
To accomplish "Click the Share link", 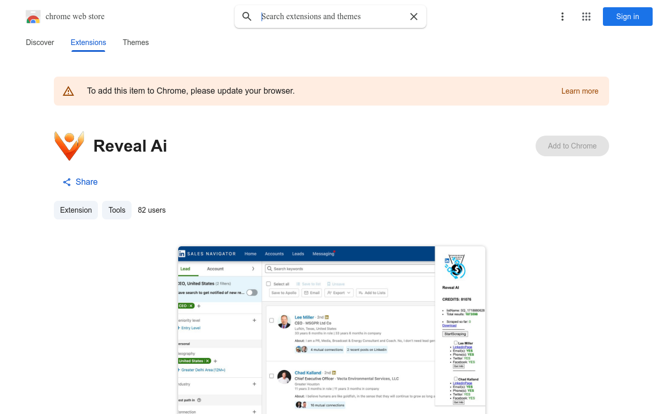I will (x=80, y=182).
